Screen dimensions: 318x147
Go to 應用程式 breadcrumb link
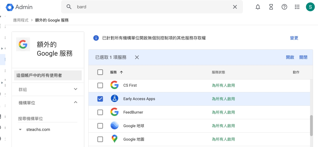pyautogui.click(x=21, y=20)
